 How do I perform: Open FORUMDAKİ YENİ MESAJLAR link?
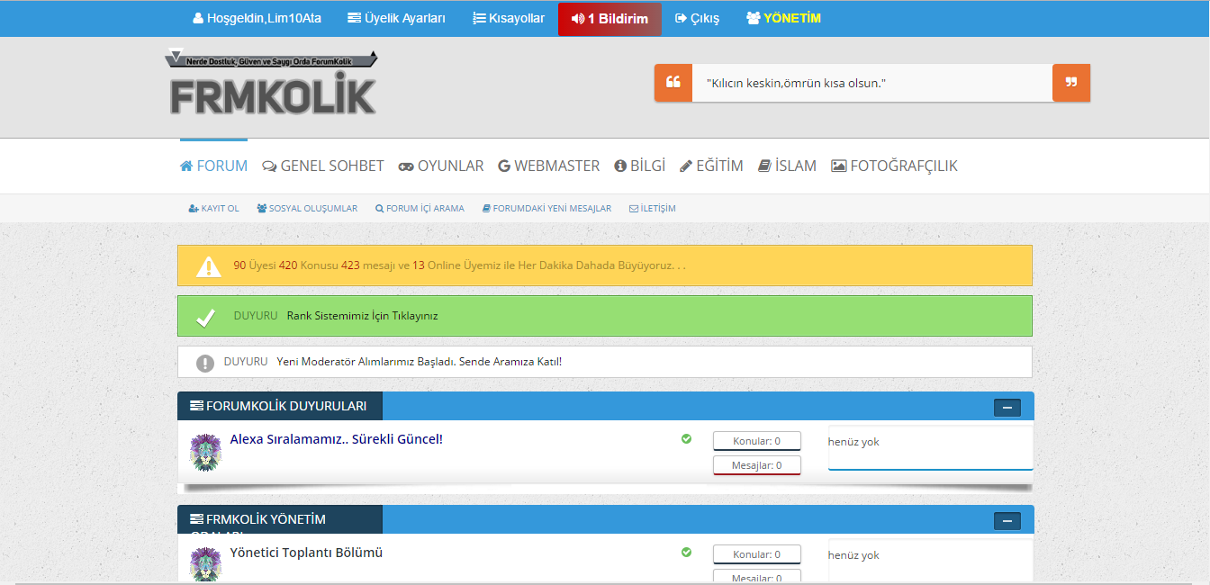(546, 208)
